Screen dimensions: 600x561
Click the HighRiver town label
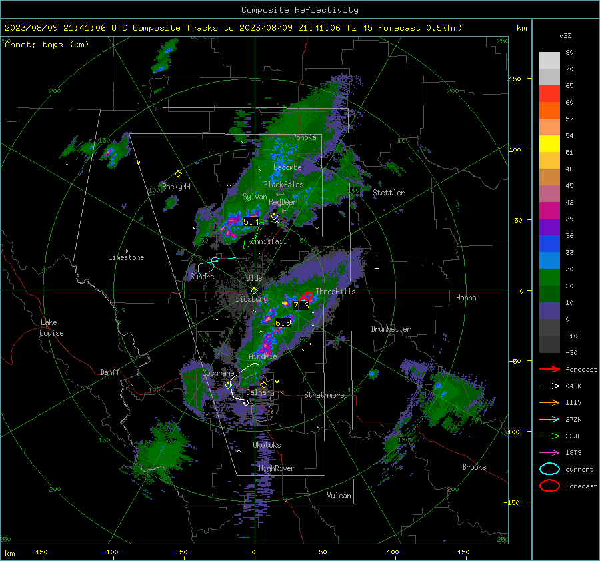(x=277, y=468)
